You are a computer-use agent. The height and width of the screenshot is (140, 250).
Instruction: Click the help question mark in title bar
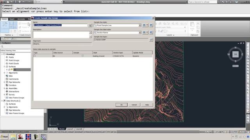tap(236, 2)
